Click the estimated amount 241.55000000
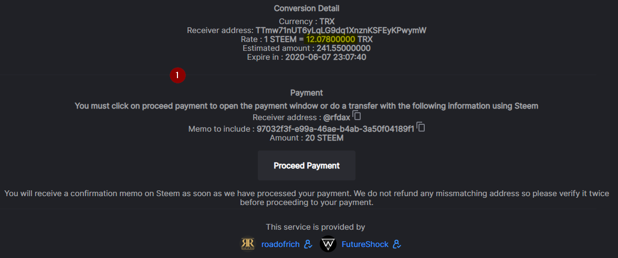 pos(343,48)
